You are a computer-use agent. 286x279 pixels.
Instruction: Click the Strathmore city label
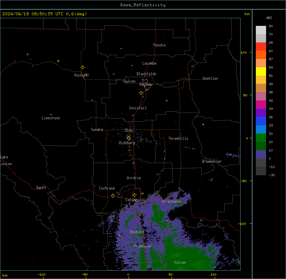(x=171, y=201)
